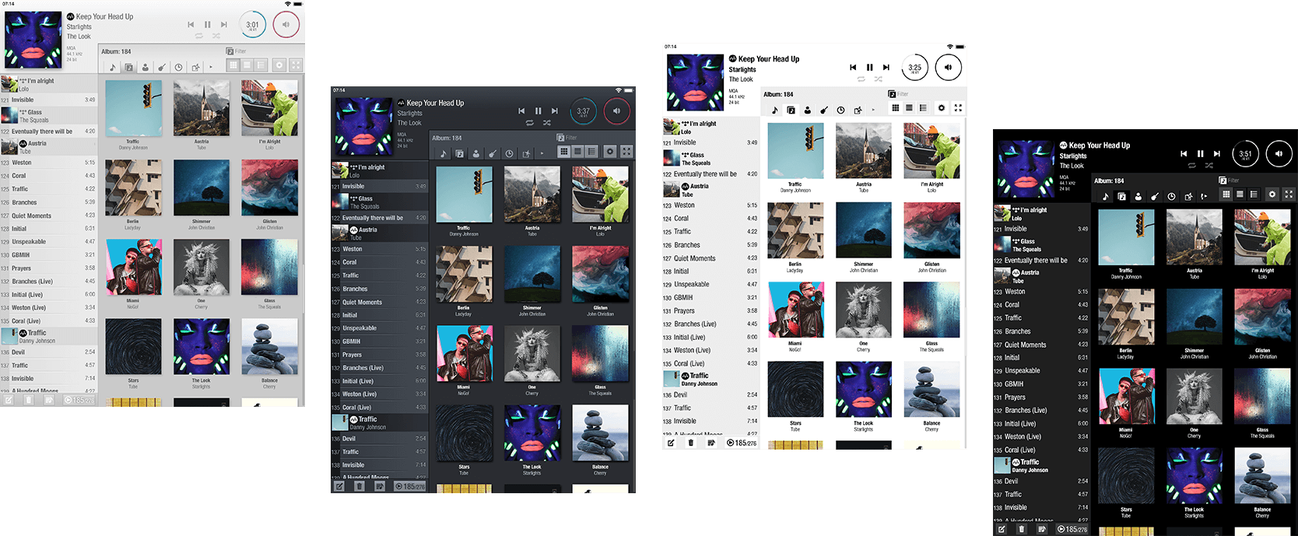The width and height of the screenshot is (1298, 536).
Task: Select Albums tab icon in the 3:01 player
Action: coord(129,67)
